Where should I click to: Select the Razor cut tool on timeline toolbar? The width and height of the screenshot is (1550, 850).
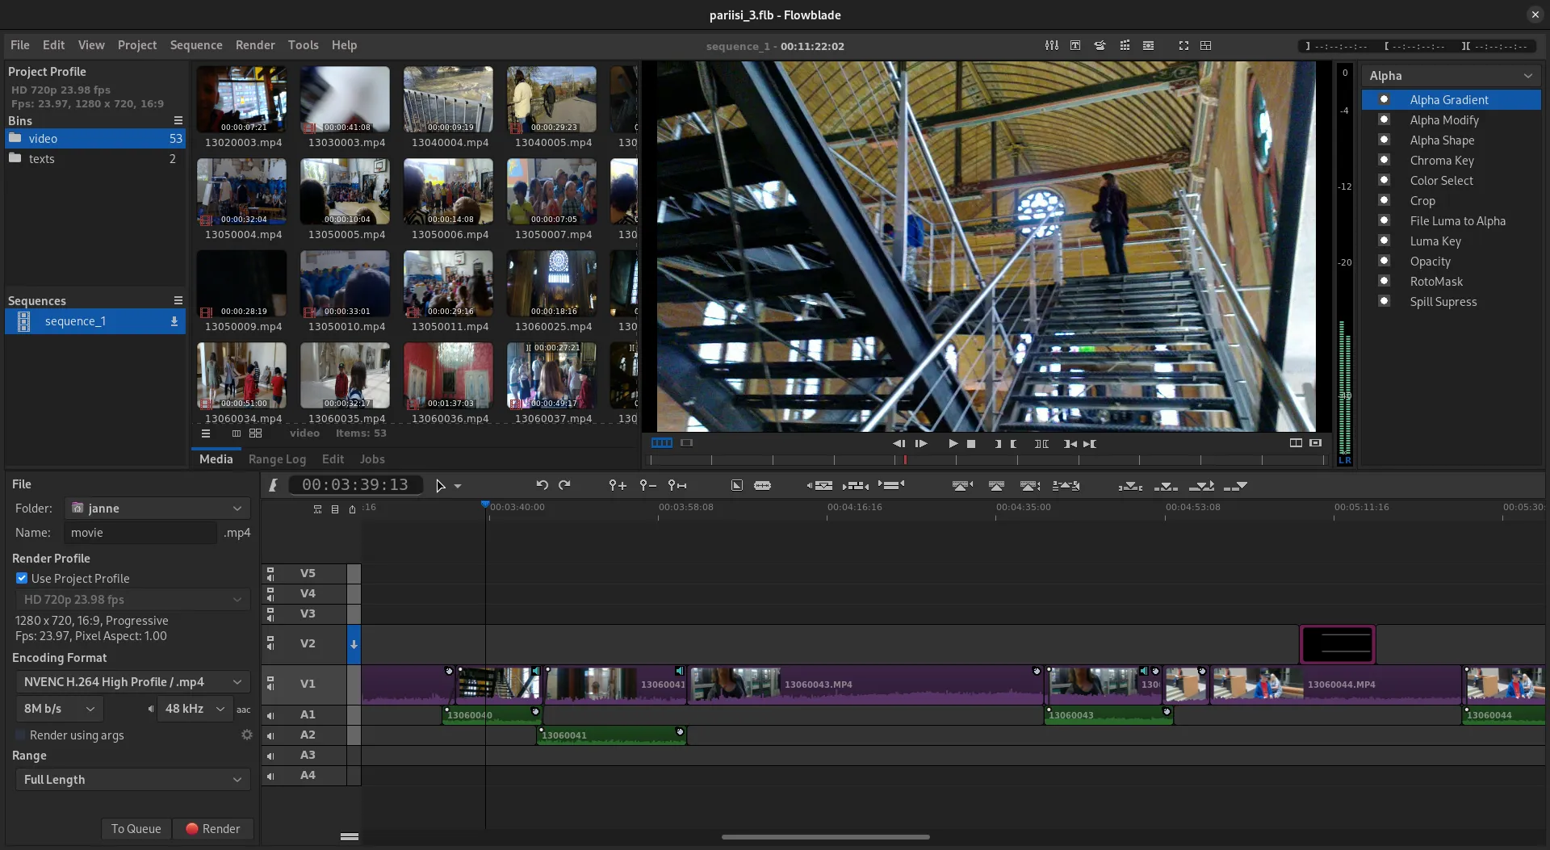[763, 485]
